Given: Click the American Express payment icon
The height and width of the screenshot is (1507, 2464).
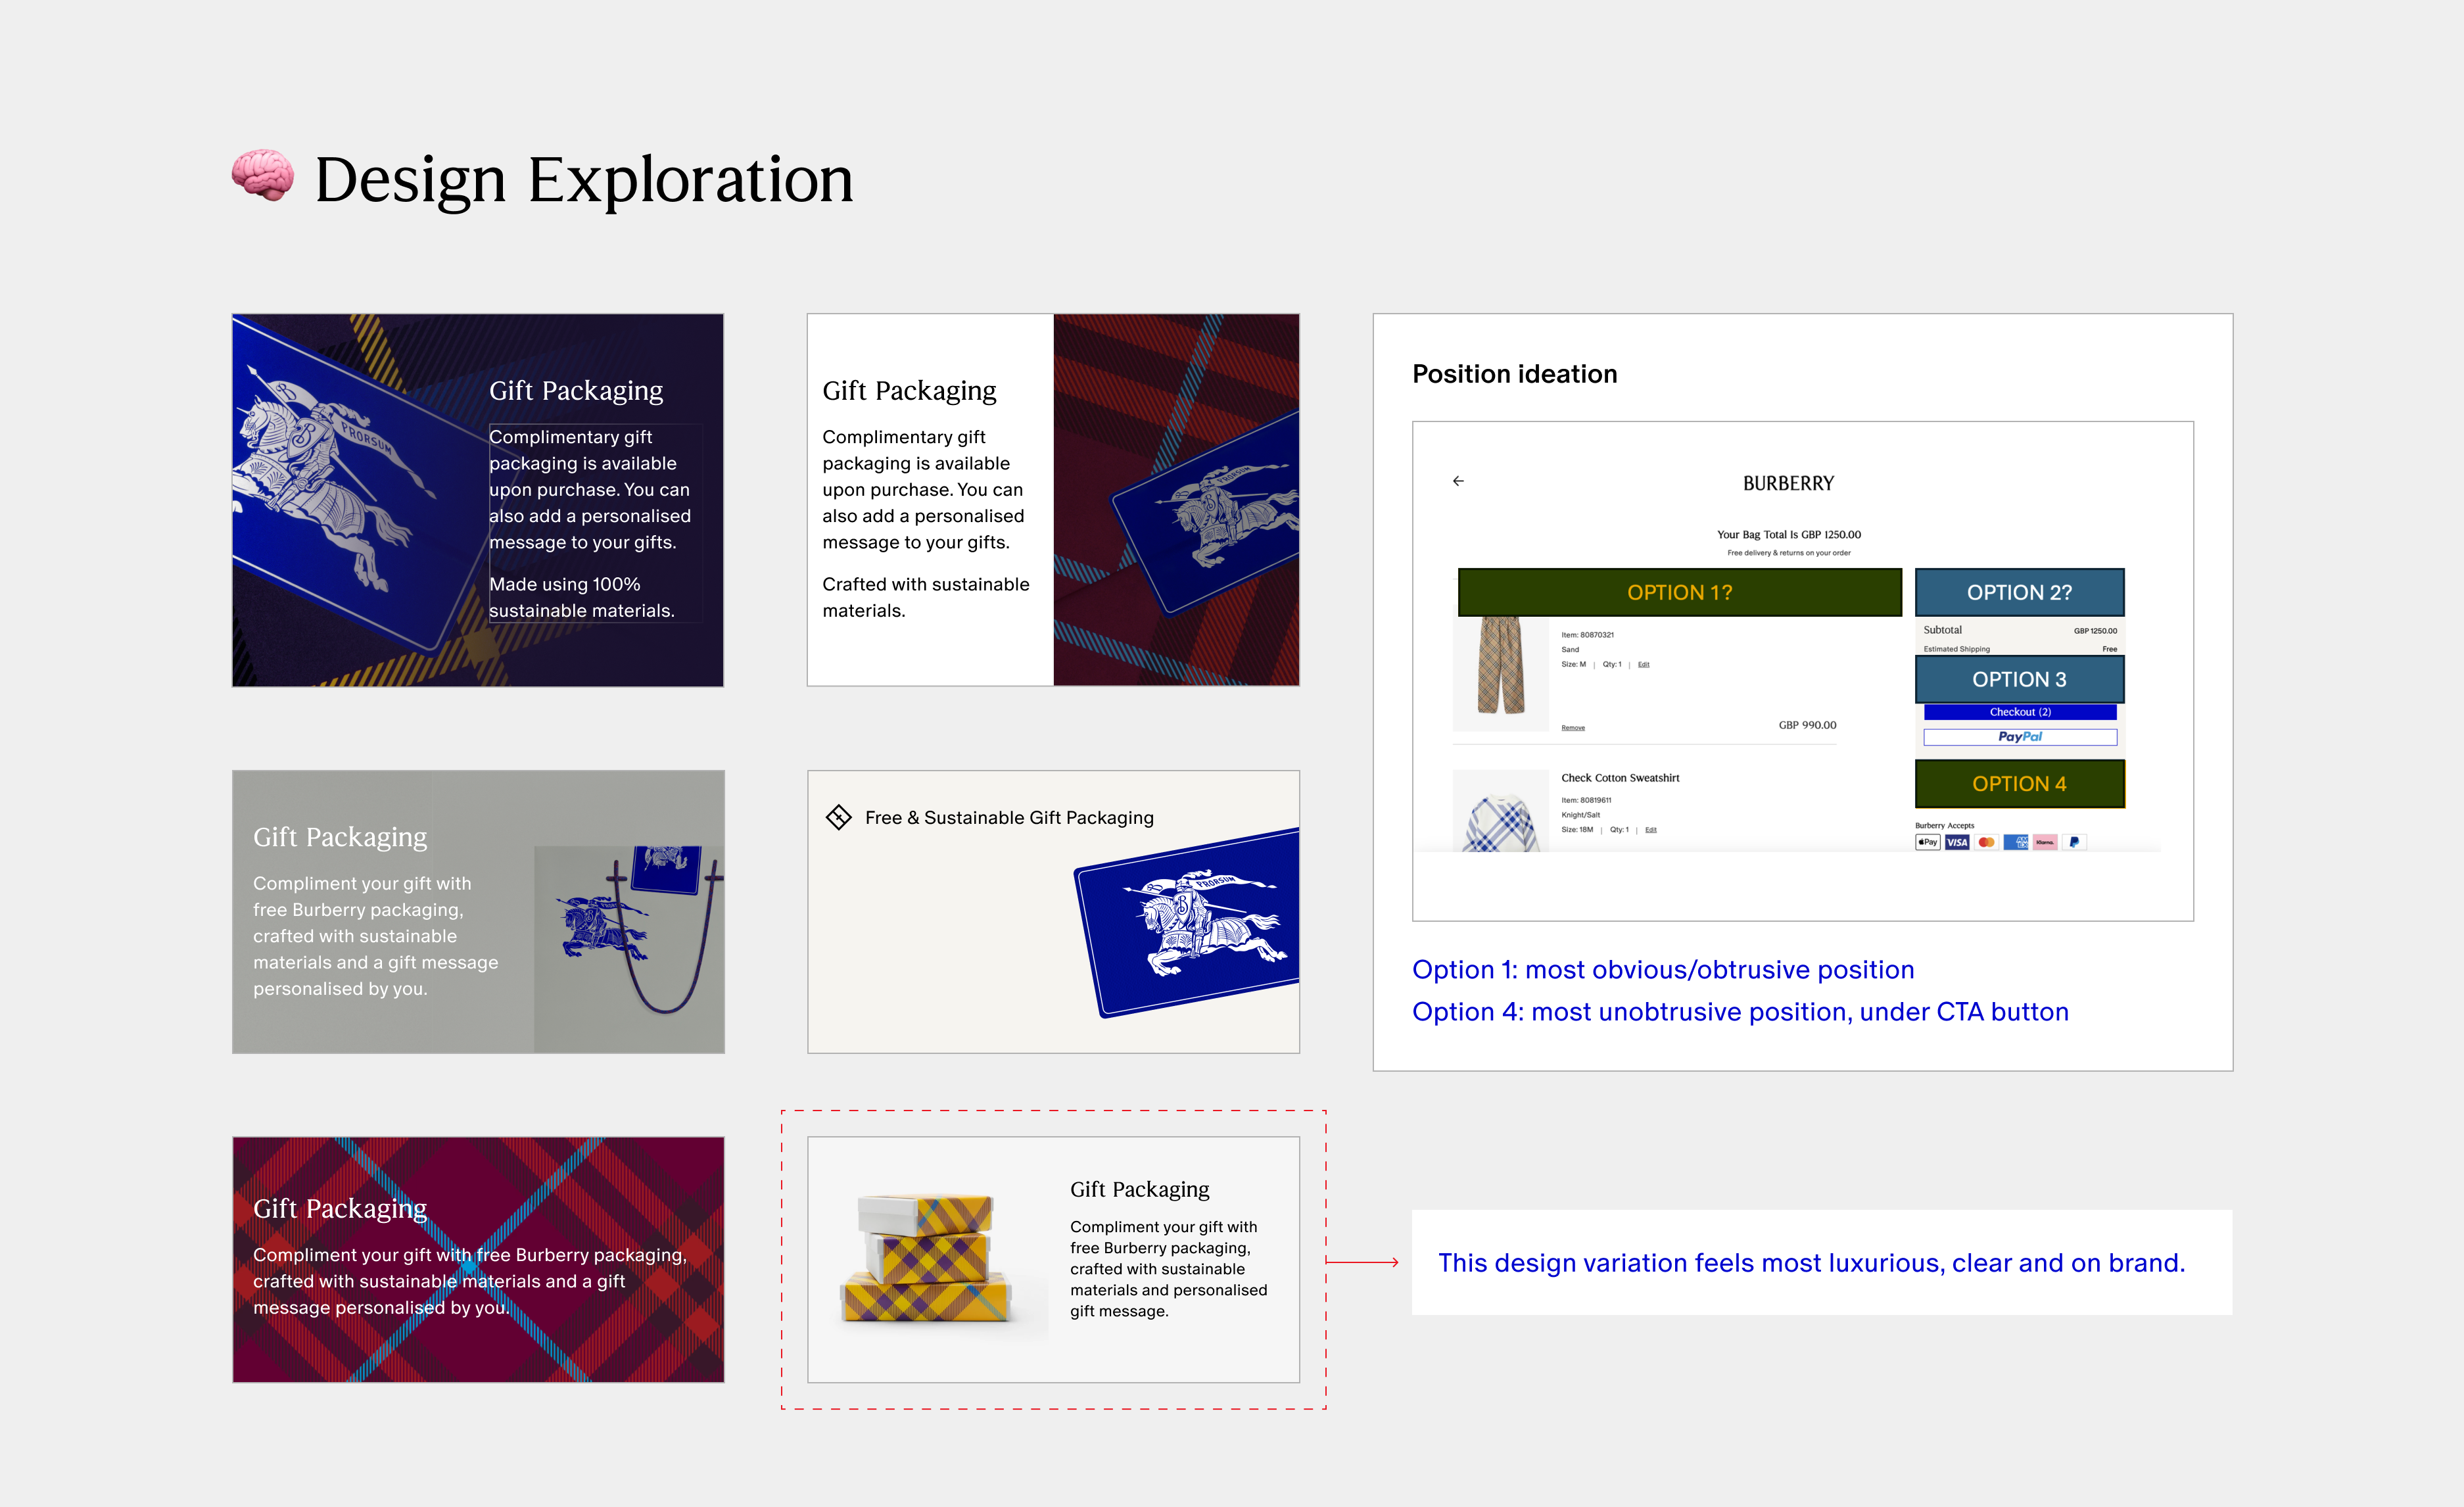Looking at the screenshot, I should (2016, 842).
